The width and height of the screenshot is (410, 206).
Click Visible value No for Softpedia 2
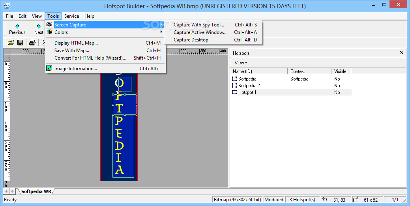pos(337,86)
